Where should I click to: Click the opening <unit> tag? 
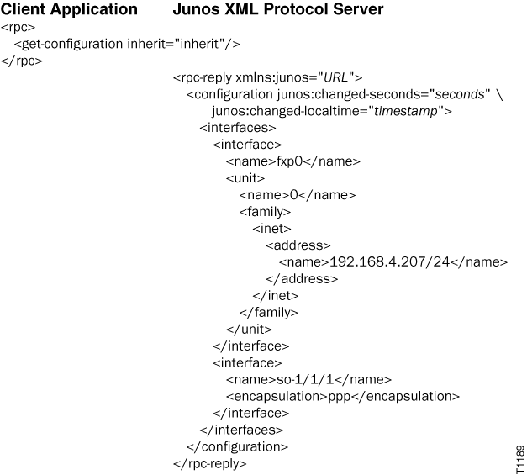[245, 178]
